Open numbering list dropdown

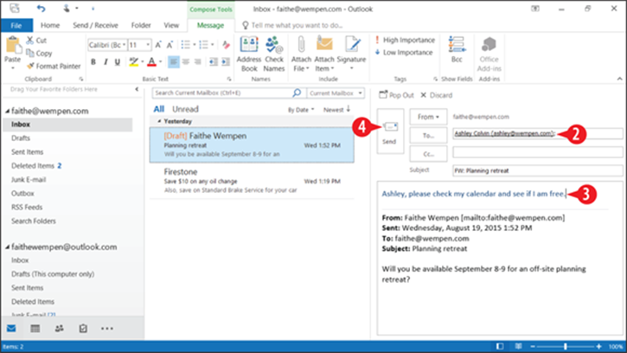pyautogui.click(x=213, y=45)
